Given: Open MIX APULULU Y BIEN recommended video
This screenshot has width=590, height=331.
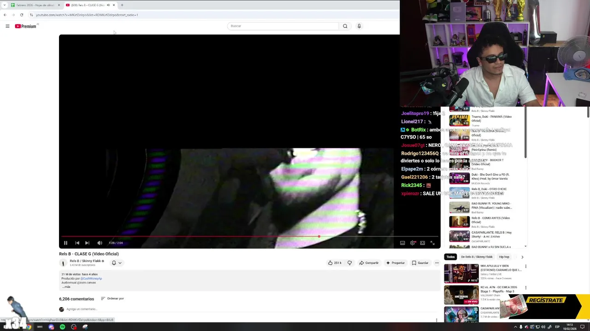Looking at the screenshot, I should [x=483, y=273].
